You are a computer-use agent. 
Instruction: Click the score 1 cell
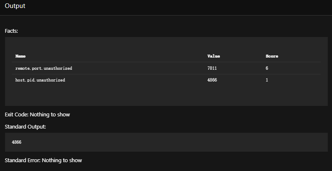click(267, 80)
